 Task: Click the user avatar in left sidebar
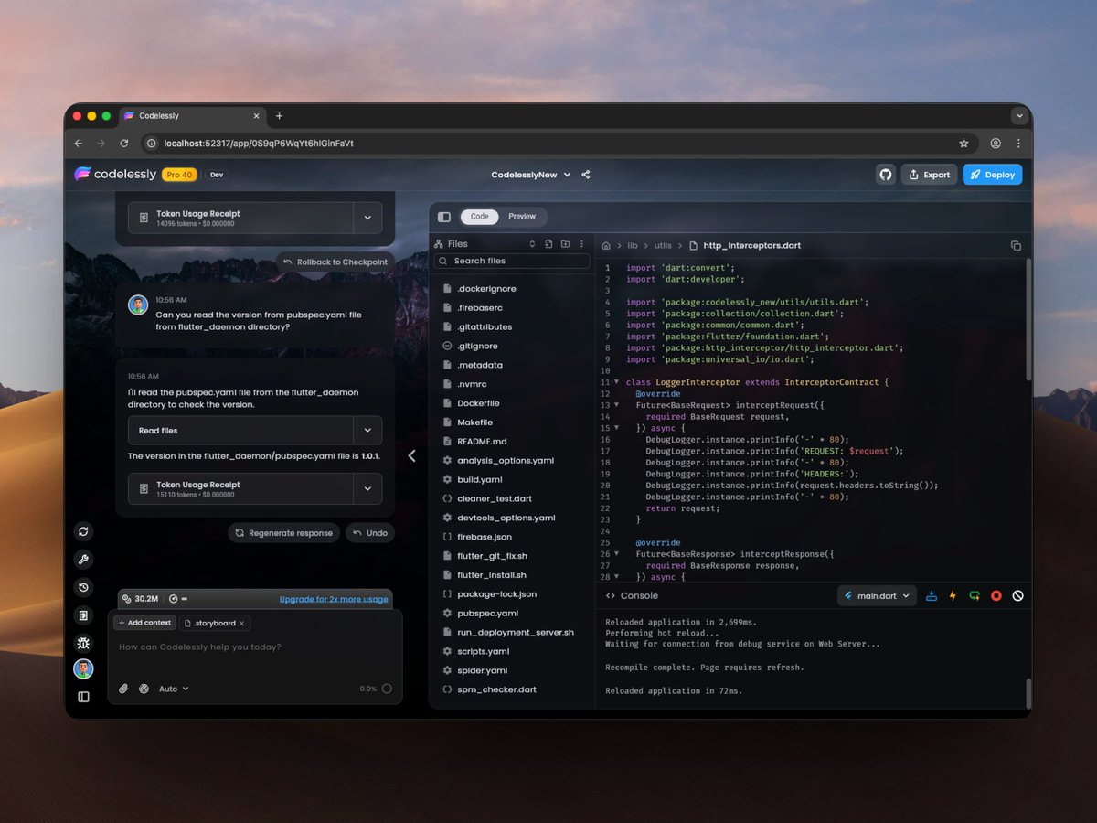83,669
